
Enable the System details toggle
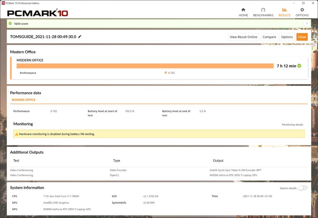[x=303, y=188]
